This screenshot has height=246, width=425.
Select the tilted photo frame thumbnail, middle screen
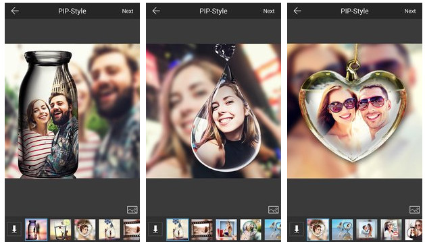pyautogui.click(x=226, y=230)
